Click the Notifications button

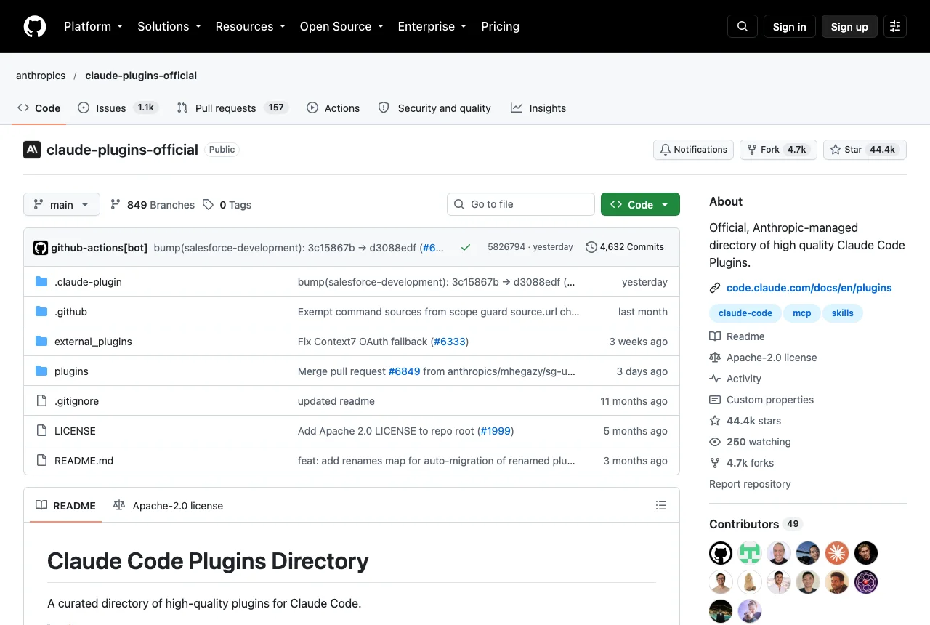[x=693, y=150]
